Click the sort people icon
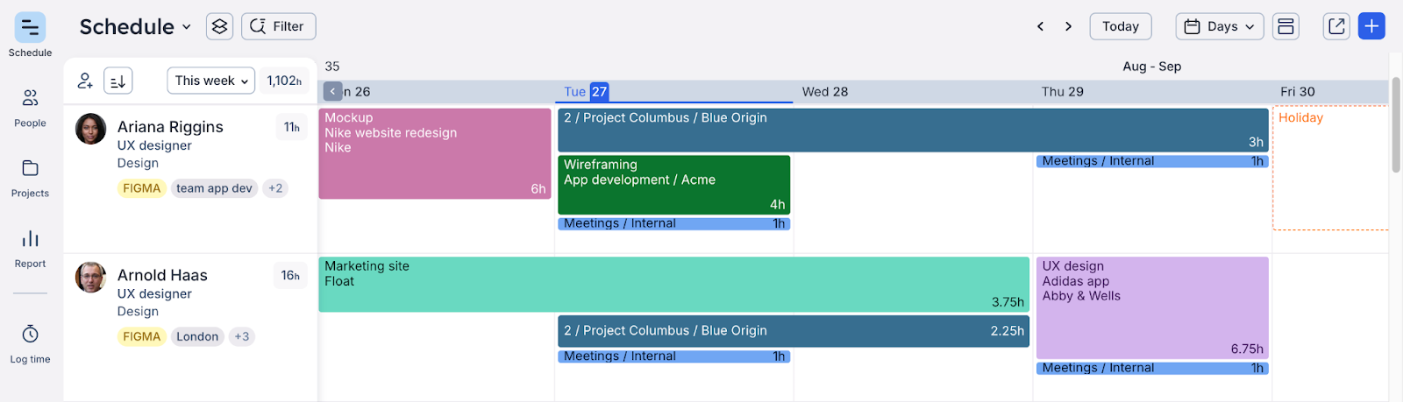Screen dimensions: 1403x402 coord(118,81)
